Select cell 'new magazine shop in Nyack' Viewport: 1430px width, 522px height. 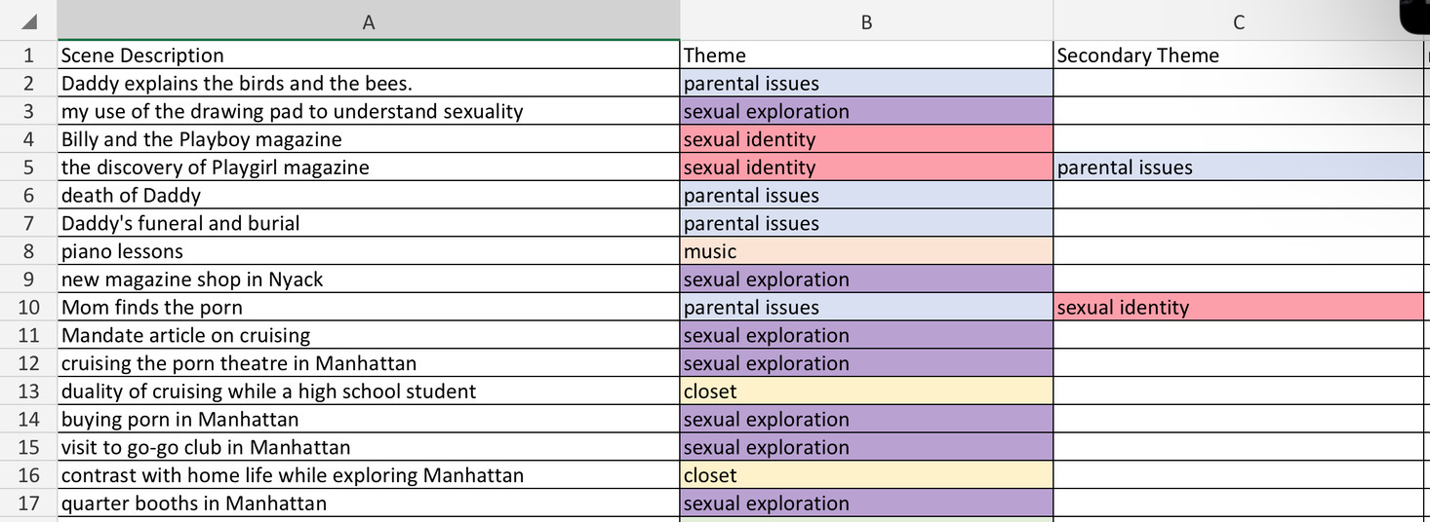coord(369,280)
